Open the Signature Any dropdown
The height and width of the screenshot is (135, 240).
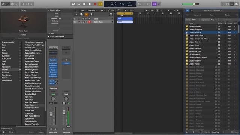[x=214, y=19]
